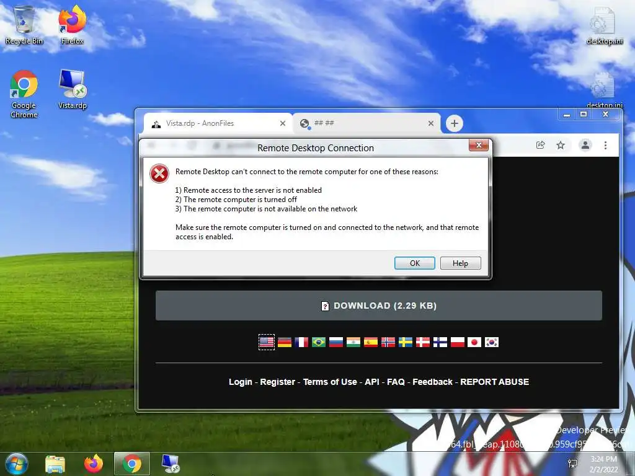Viewport: 635px width, 476px height.
Task: Select the Firefox desktop shortcut
Action: (x=73, y=25)
